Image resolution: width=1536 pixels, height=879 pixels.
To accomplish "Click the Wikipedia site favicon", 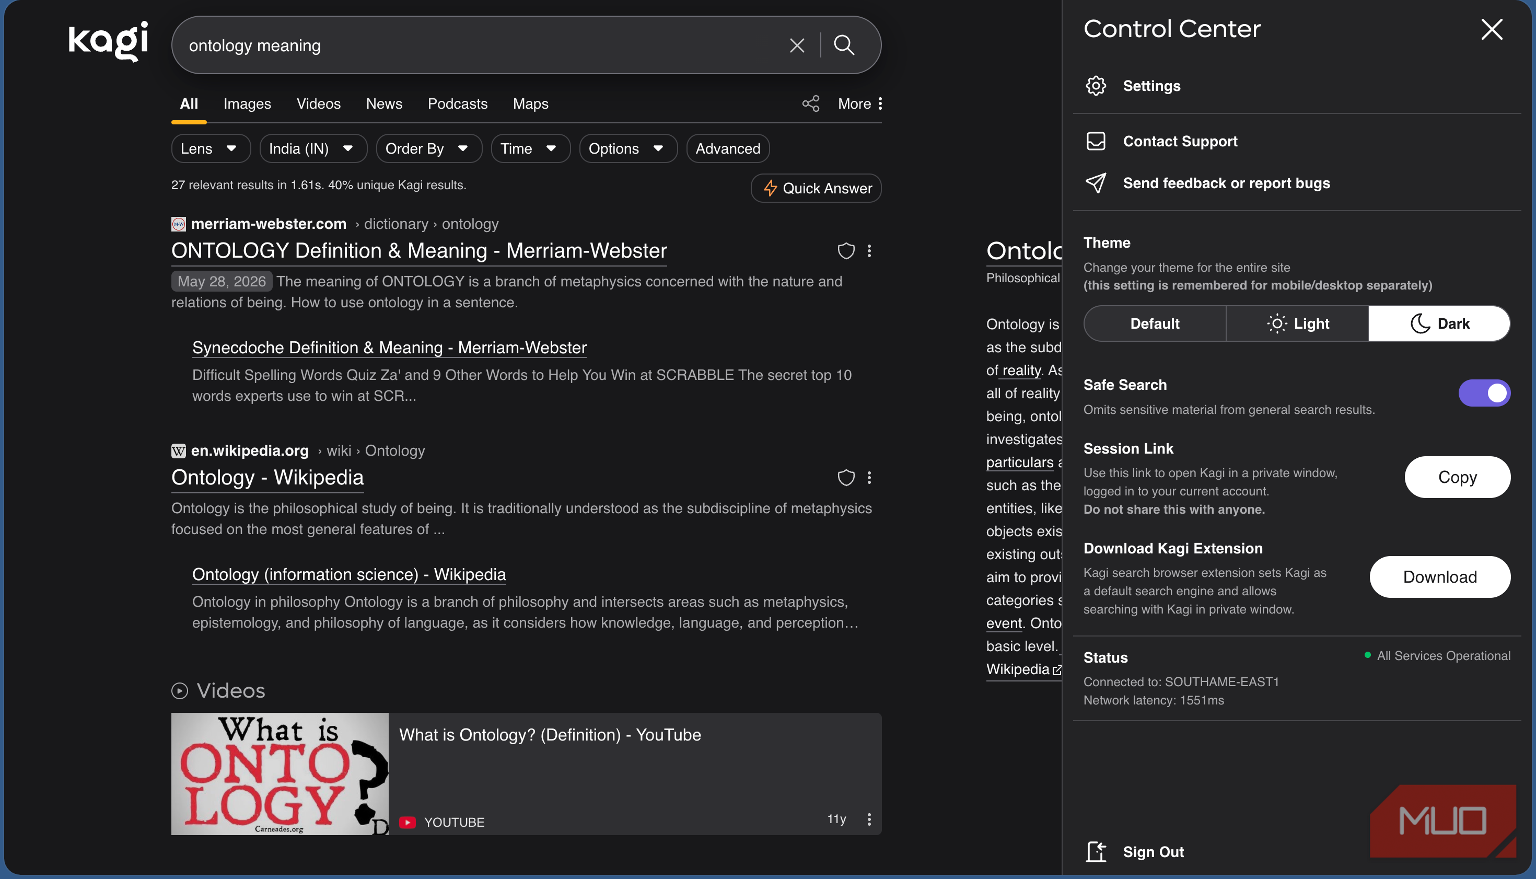I will pos(179,451).
